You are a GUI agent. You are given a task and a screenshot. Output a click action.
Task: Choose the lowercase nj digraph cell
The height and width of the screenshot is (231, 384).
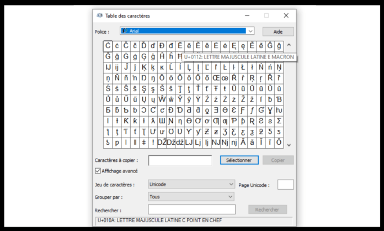coord(234,143)
